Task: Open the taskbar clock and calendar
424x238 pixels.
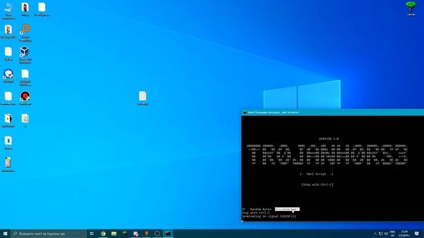Action: 405,233
